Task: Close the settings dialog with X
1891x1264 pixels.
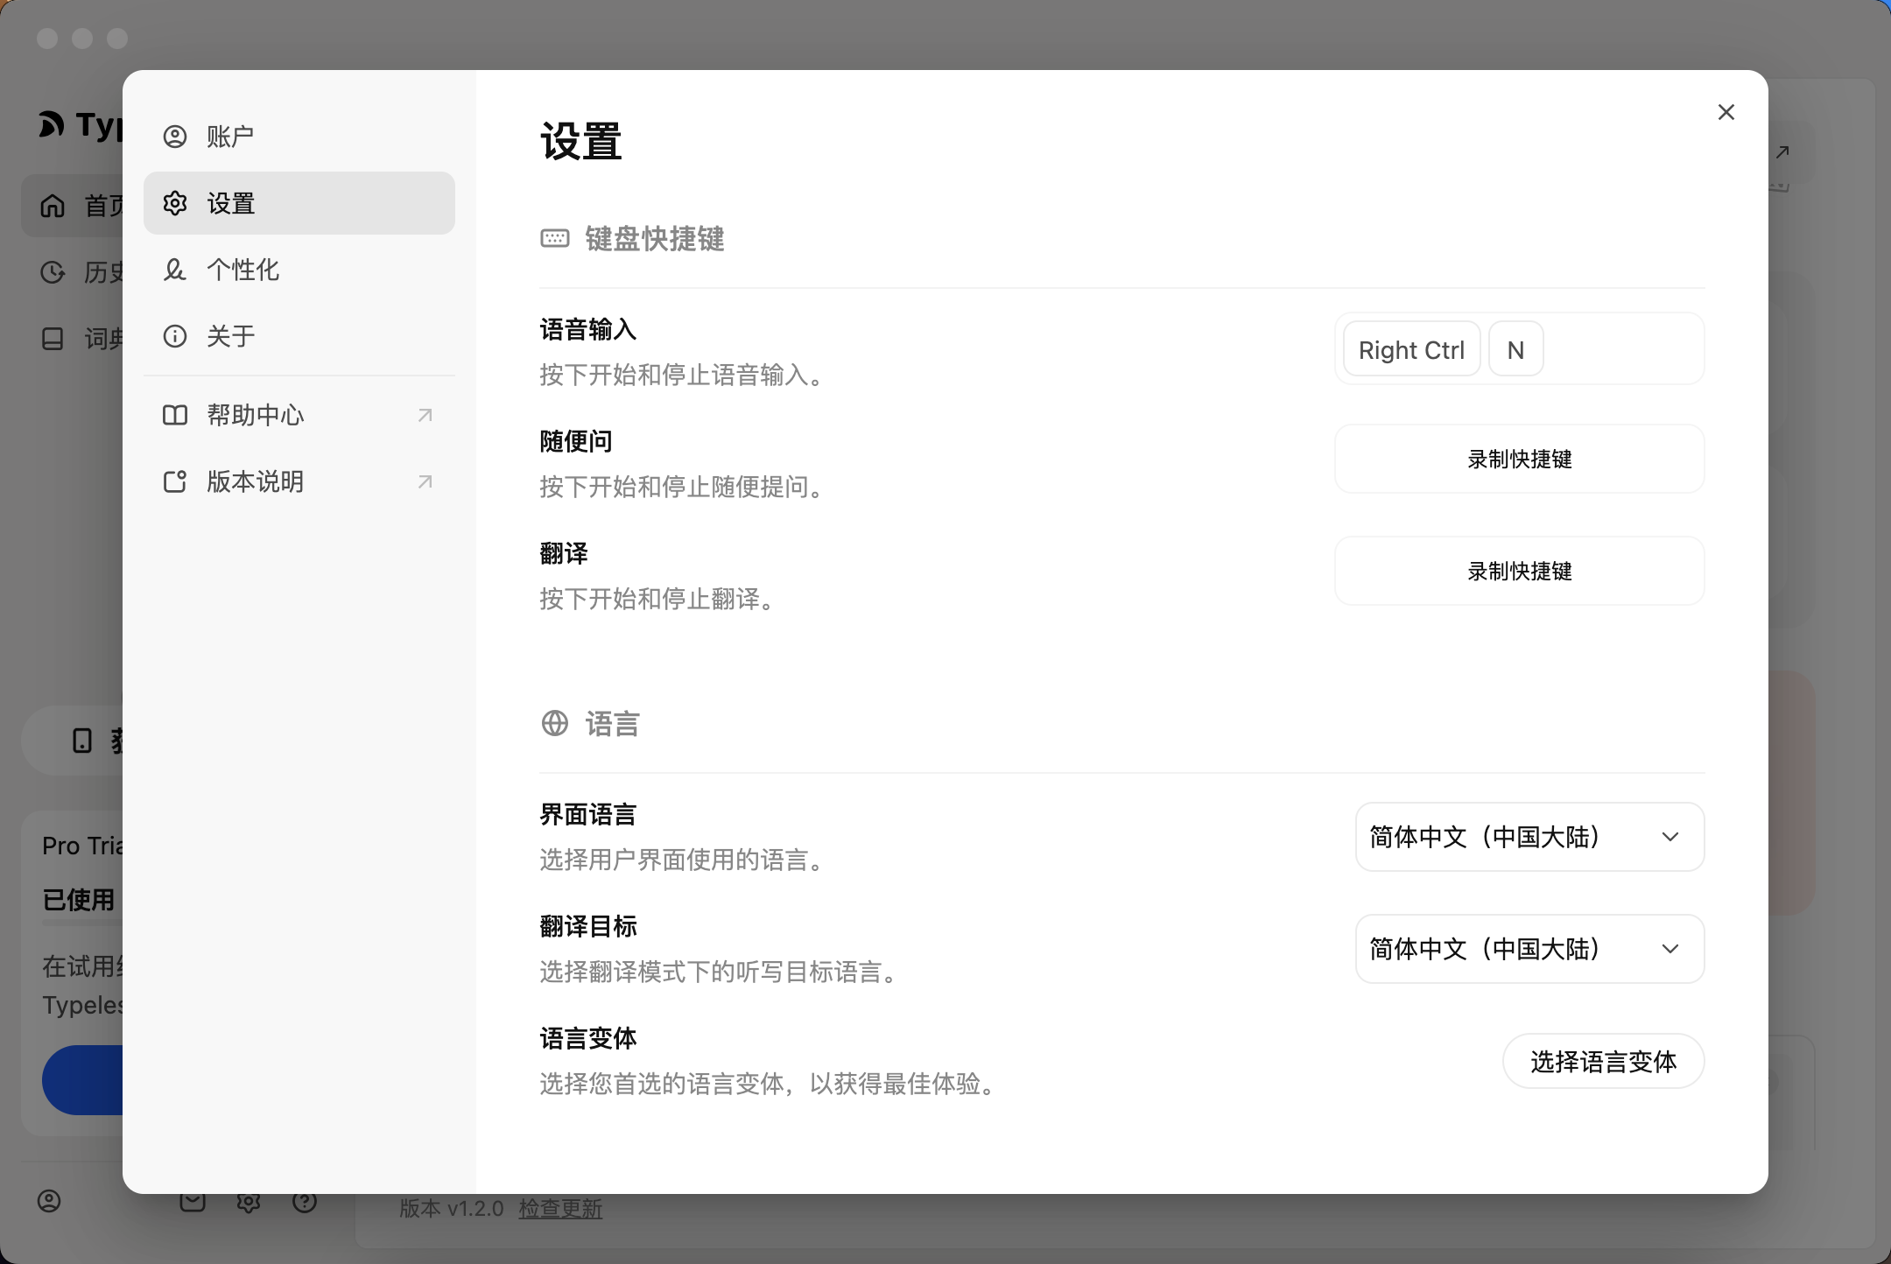Action: click(x=1726, y=112)
